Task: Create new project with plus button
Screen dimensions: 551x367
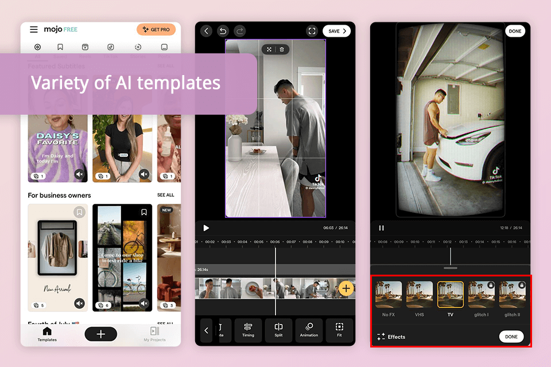Action: 101,334
